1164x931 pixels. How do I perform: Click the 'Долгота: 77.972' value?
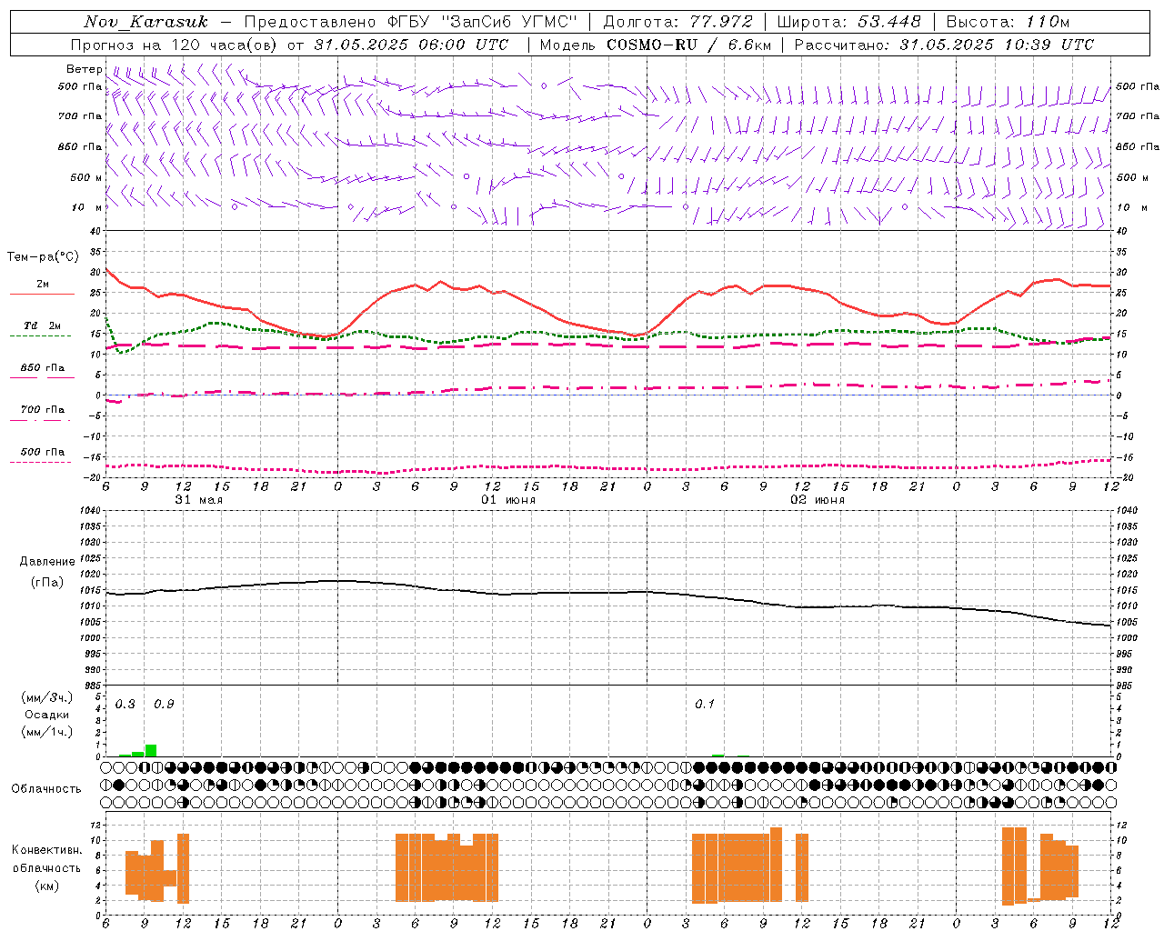coord(677,22)
